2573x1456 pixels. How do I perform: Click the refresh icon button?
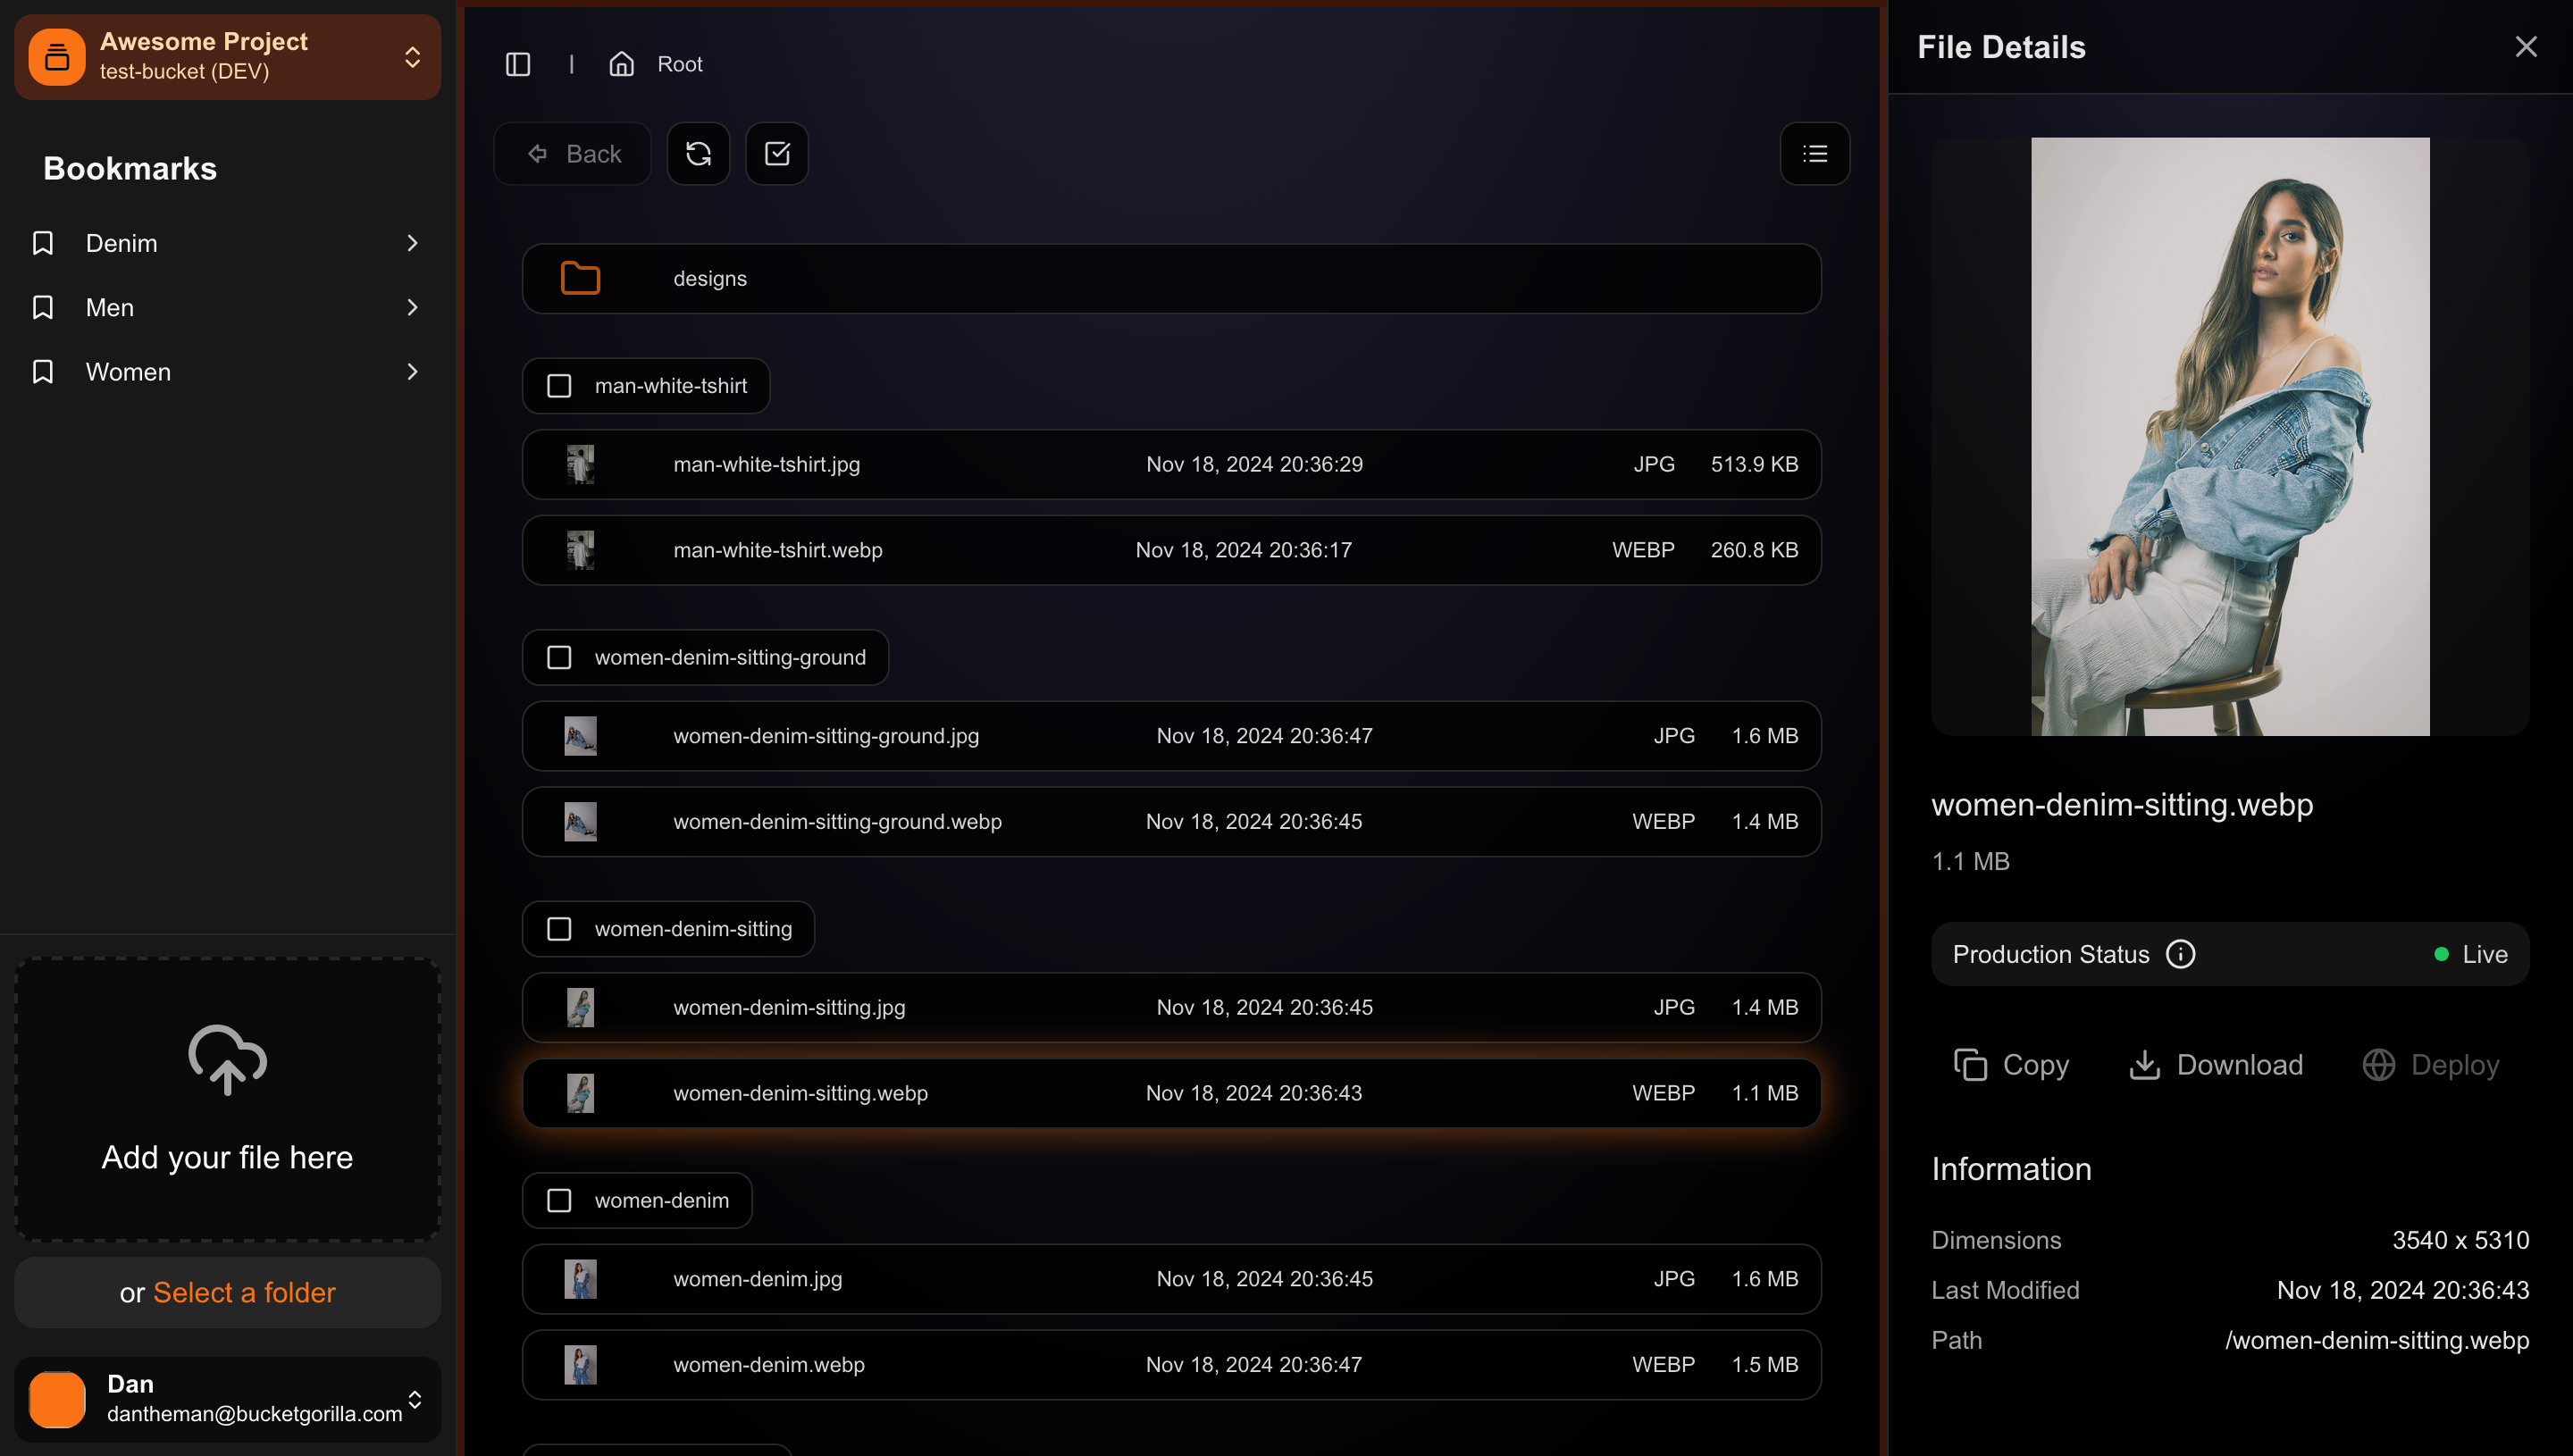click(698, 154)
